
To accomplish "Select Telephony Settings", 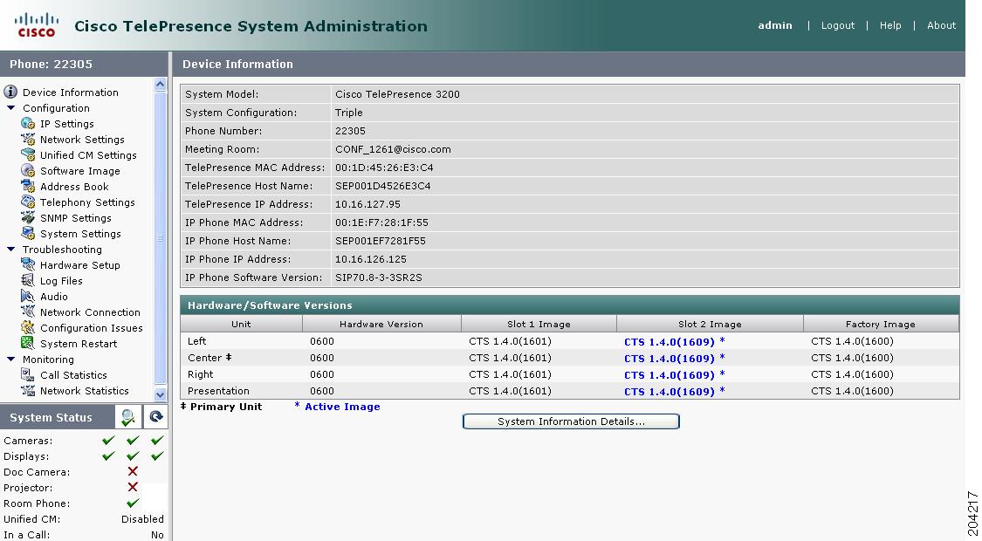I will pos(87,202).
